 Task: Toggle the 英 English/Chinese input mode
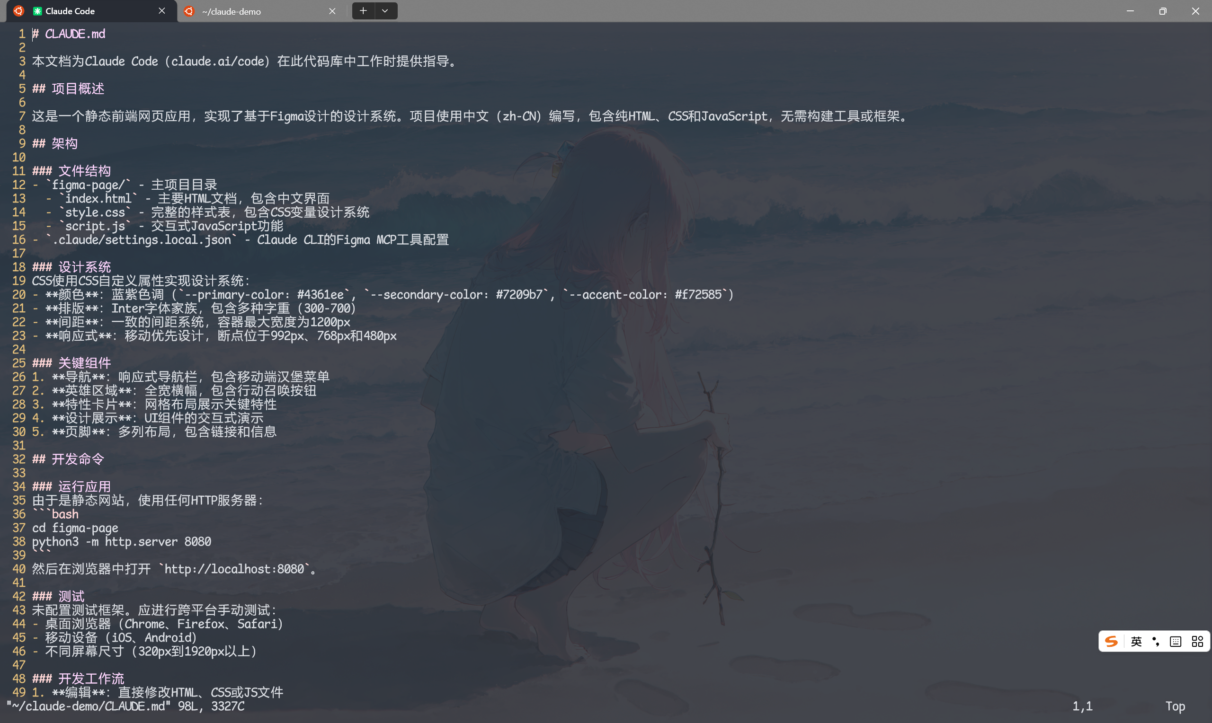1136,641
